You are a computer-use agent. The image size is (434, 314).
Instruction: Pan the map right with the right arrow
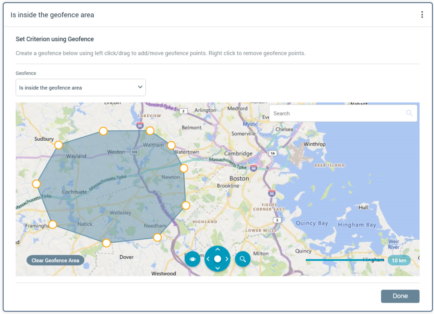coord(227,259)
